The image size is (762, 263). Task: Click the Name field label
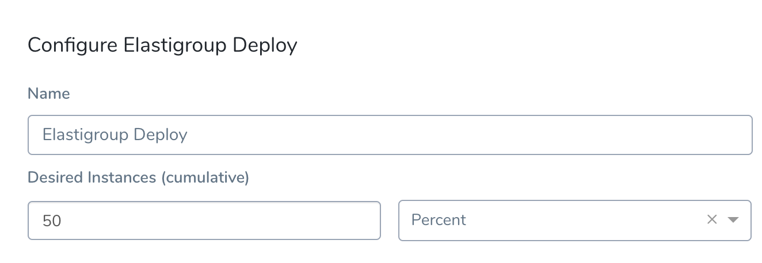coord(49,93)
